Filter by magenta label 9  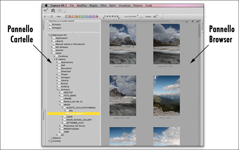[97, 17]
